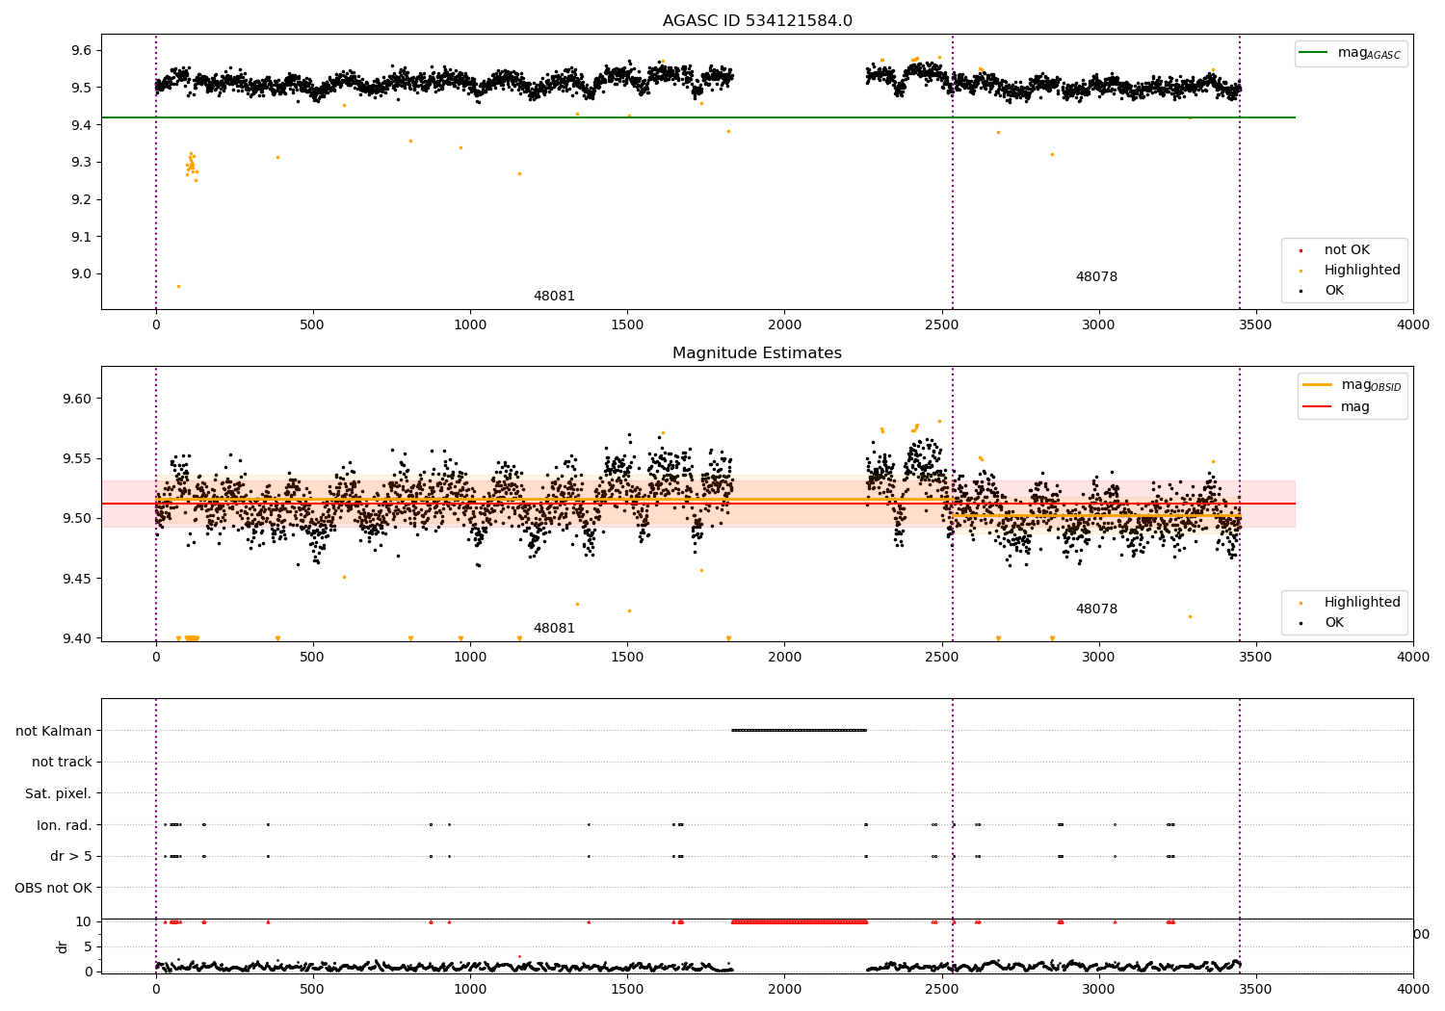Viewport: 1445px width, 1011px height.
Task: Click the 3000 x-axis tick of the Magnitude Estimates plot
Action: pyautogui.click(x=1099, y=658)
